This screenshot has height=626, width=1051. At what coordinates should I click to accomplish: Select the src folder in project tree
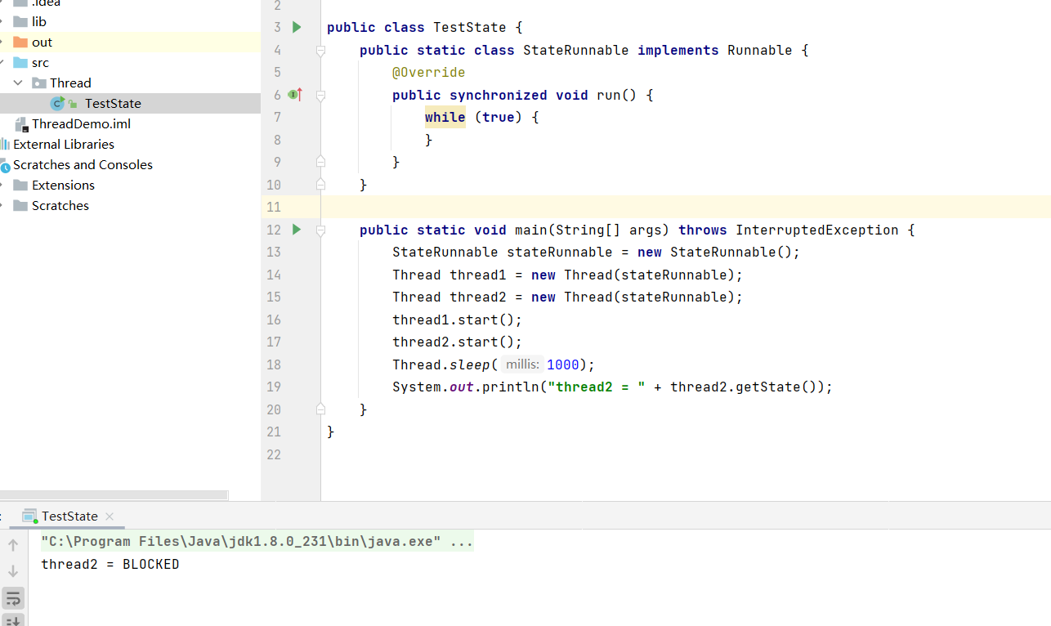click(40, 62)
